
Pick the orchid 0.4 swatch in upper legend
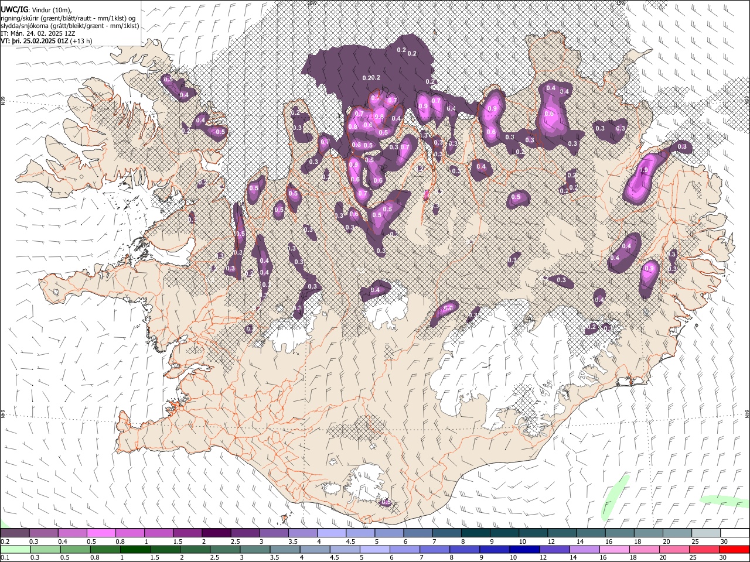pyautogui.click(x=73, y=533)
